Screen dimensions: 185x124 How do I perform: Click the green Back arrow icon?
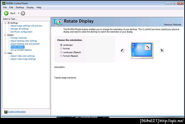click(x=6, y=13)
